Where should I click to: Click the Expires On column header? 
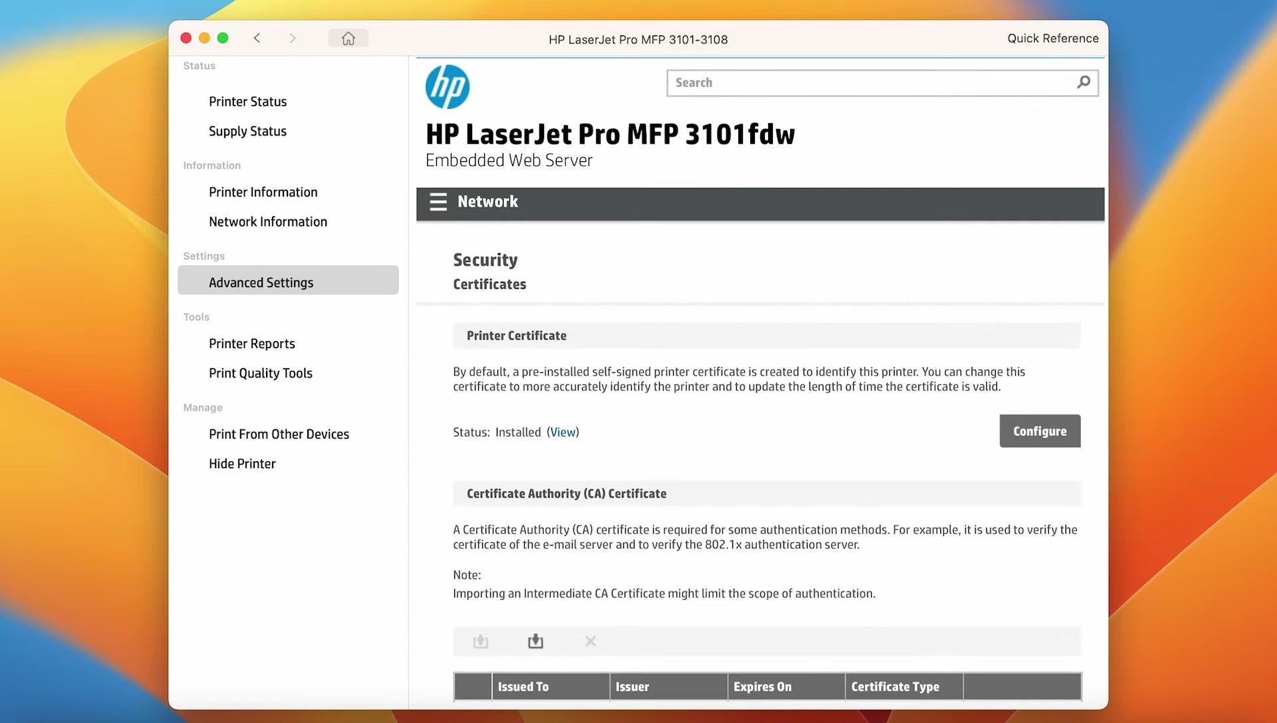point(786,687)
